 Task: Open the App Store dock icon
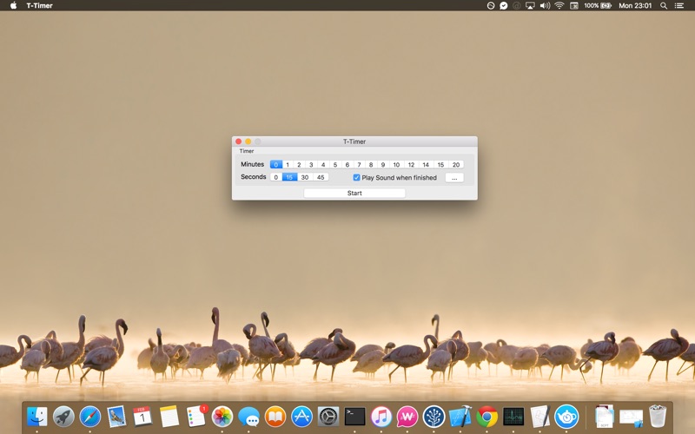tap(301, 417)
